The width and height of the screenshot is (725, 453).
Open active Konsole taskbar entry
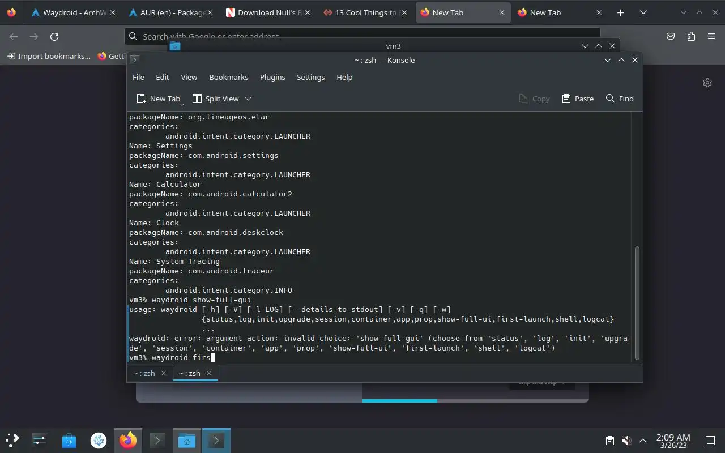click(x=216, y=440)
